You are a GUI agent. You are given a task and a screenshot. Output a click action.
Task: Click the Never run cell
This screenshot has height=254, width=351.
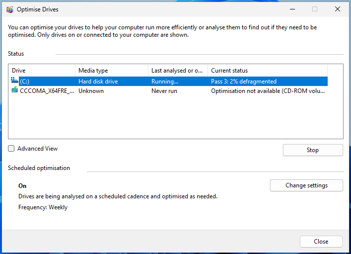click(164, 91)
